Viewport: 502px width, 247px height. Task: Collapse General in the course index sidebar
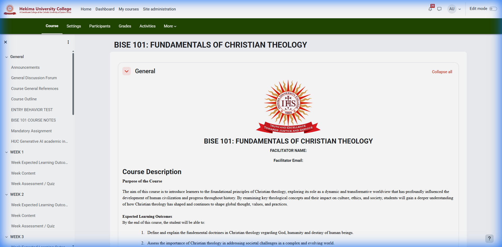pyautogui.click(x=7, y=57)
